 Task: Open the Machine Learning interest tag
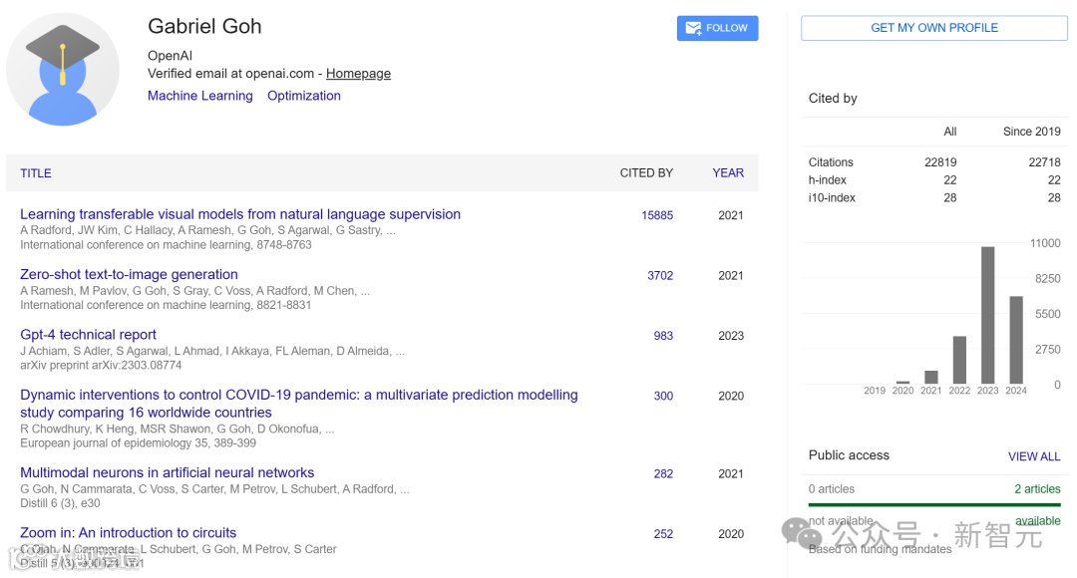pyautogui.click(x=200, y=97)
